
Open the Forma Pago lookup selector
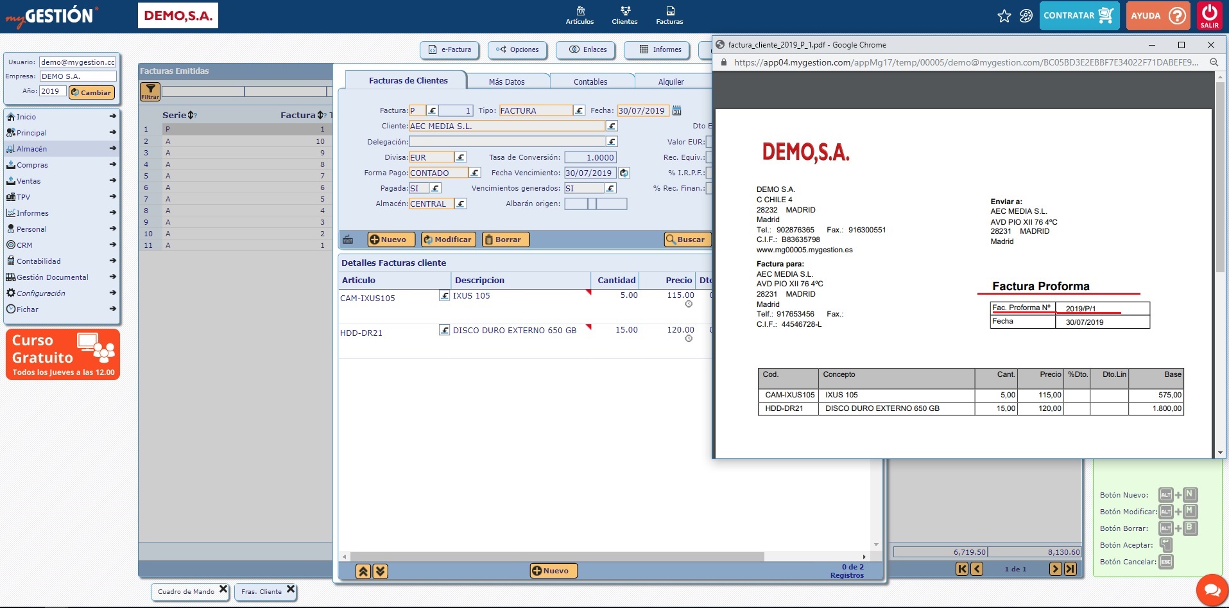coord(474,173)
